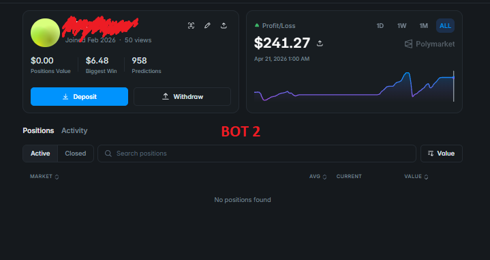The image size is (490, 260).
Task: Sort by the AVG column header
Action: [x=318, y=177]
